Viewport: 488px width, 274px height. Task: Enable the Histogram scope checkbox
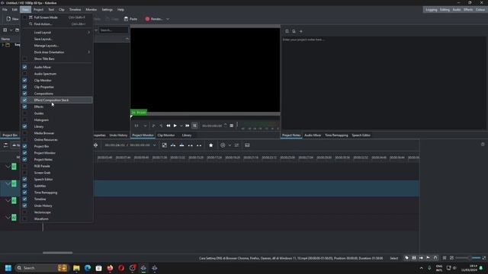(x=24, y=120)
